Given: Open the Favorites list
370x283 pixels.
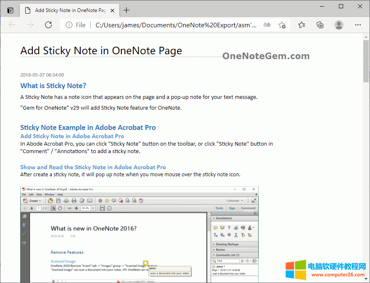Looking at the screenshot, I should coord(302,25).
